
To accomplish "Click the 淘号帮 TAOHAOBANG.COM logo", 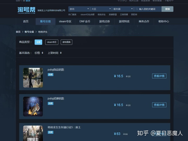I will tap(26, 10).
